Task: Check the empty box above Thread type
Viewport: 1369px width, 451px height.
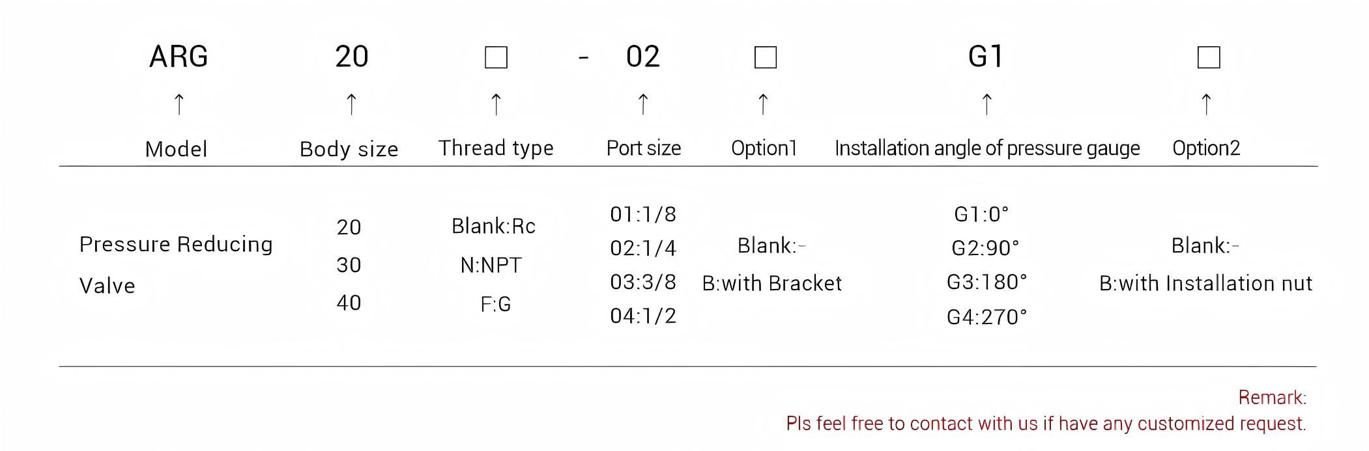Action: click(496, 57)
